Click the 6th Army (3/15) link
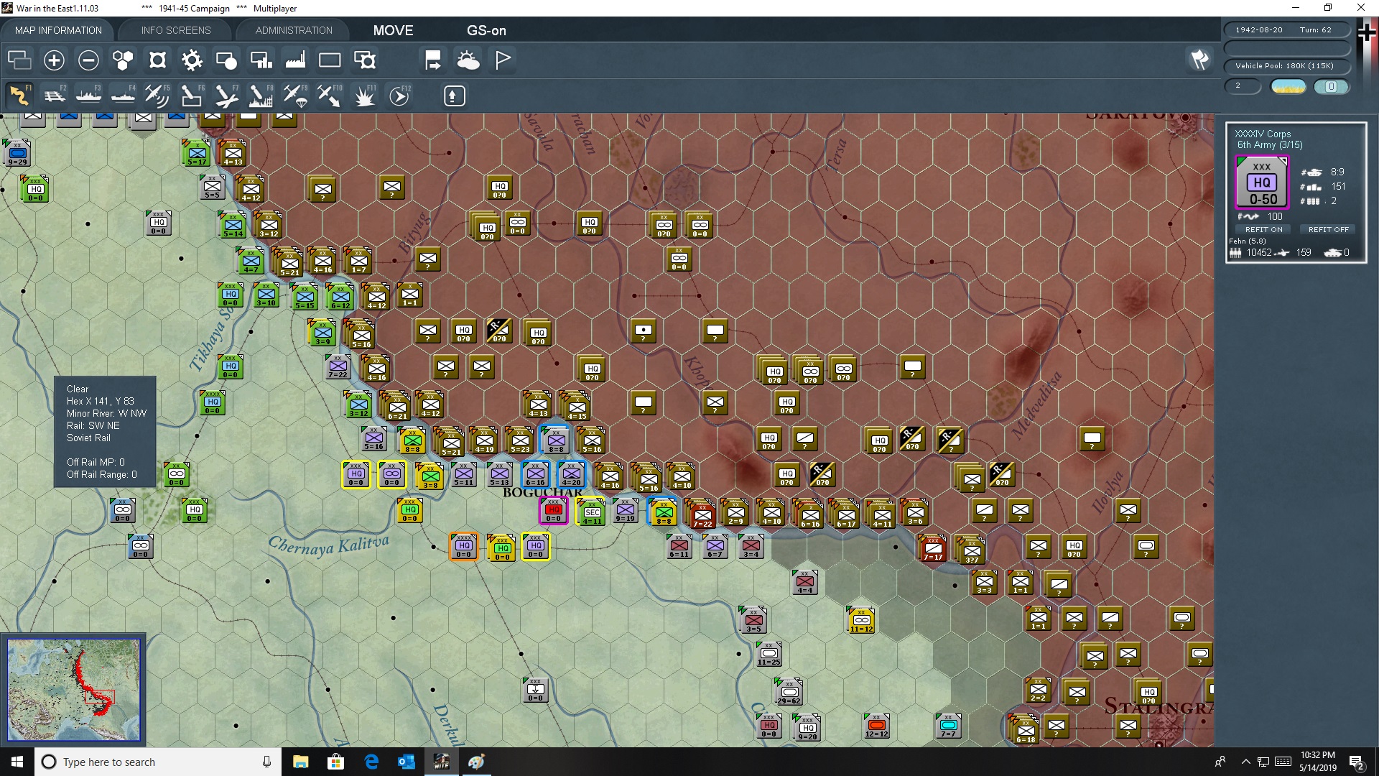 tap(1269, 145)
